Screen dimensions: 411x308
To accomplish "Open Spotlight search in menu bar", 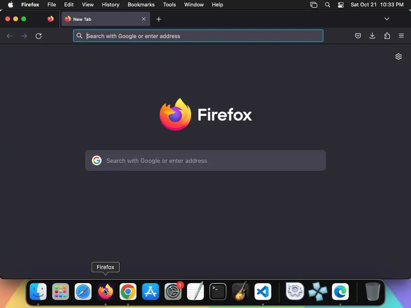I will tap(328, 5).
